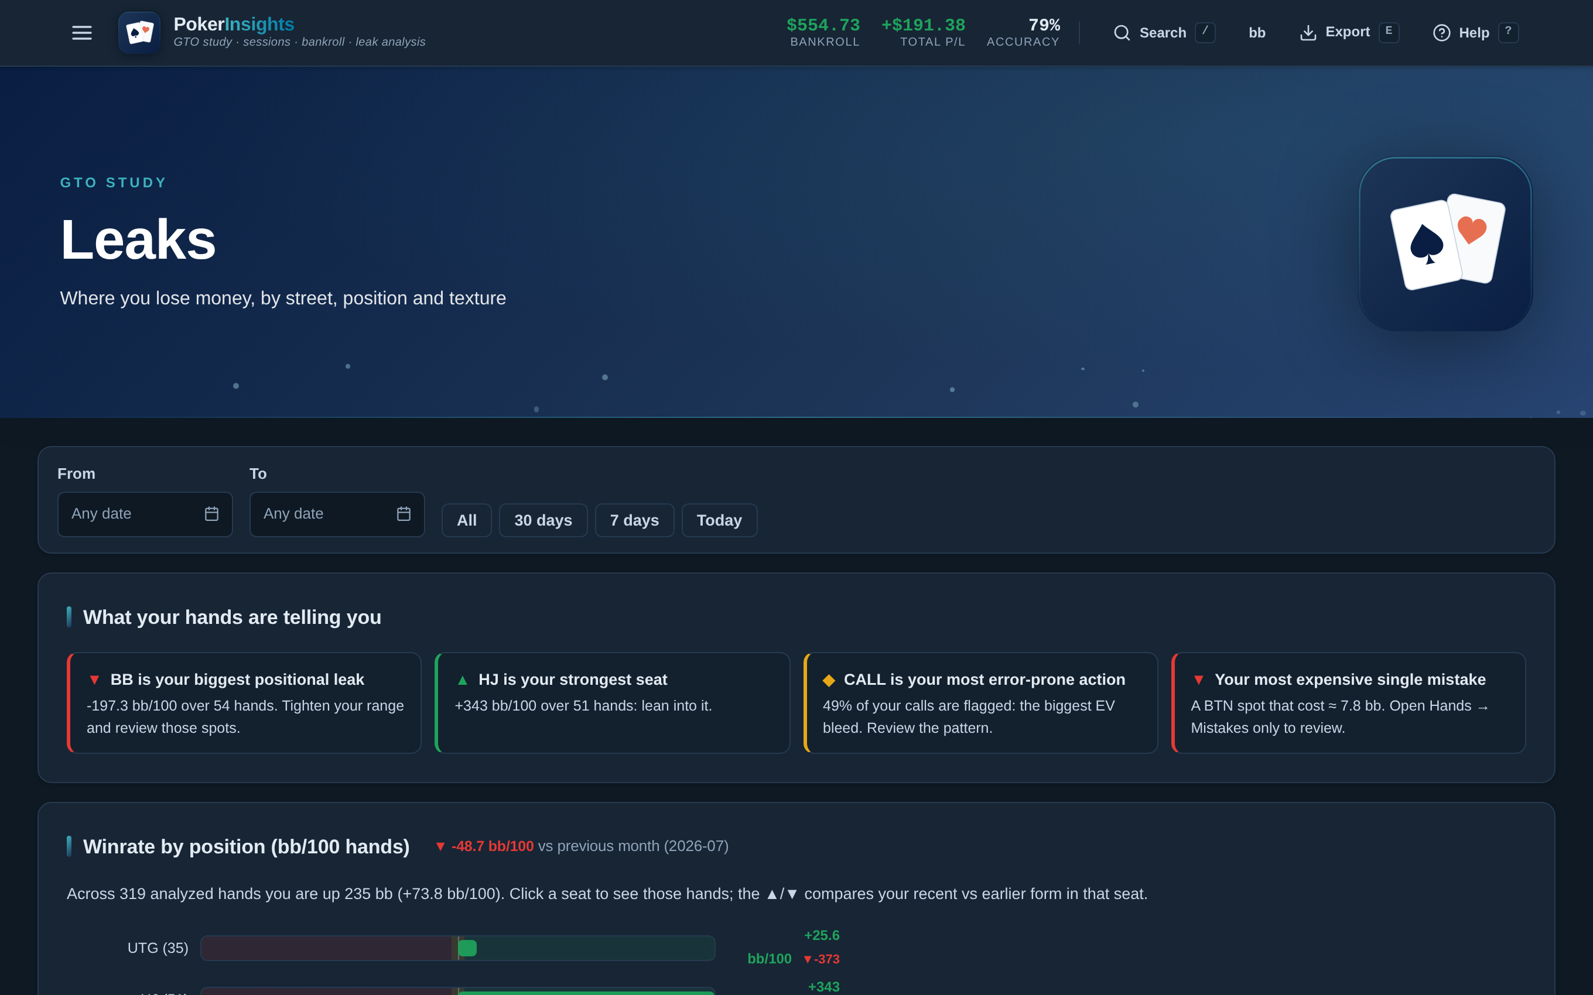The image size is (1593, 995).
Task: Select the Today filter
Action: pyautogui.click(x=719, y=520)
